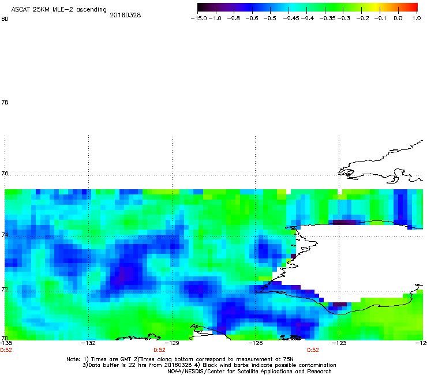Click the latitude label 70
The image size is (427, 375).
click(x=5, y=339)
